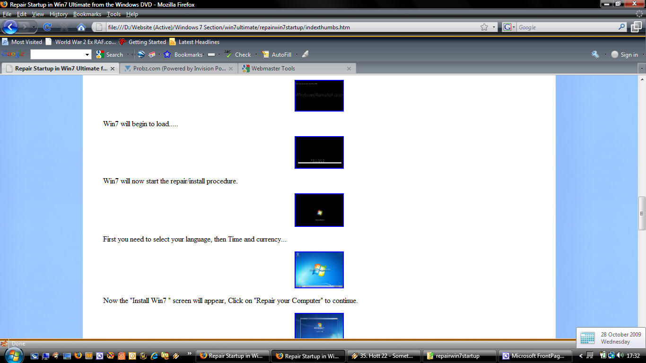Image resolution: width=646 pixels, height=363 pixels.
Task: Bookmark this page with the star icon
Action: pos(484,27)
